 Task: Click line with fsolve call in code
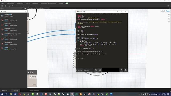click(85, 49)
